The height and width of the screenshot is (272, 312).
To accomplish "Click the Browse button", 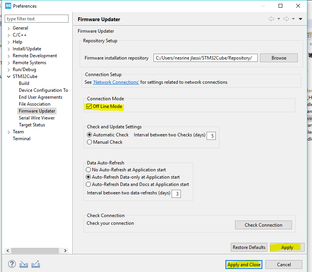I will (x=279, y=58).
